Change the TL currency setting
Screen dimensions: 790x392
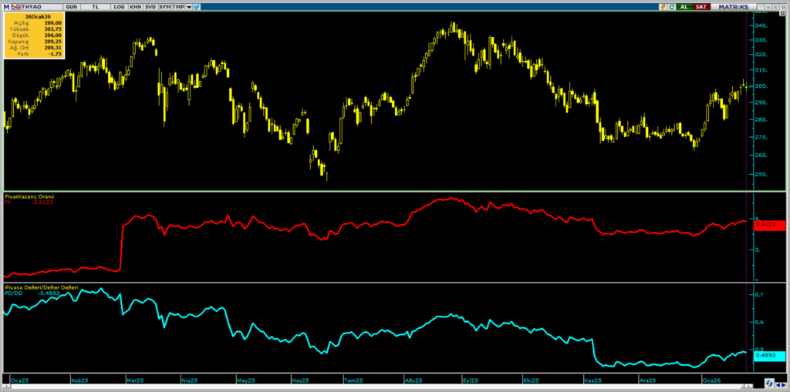[95, 7]
